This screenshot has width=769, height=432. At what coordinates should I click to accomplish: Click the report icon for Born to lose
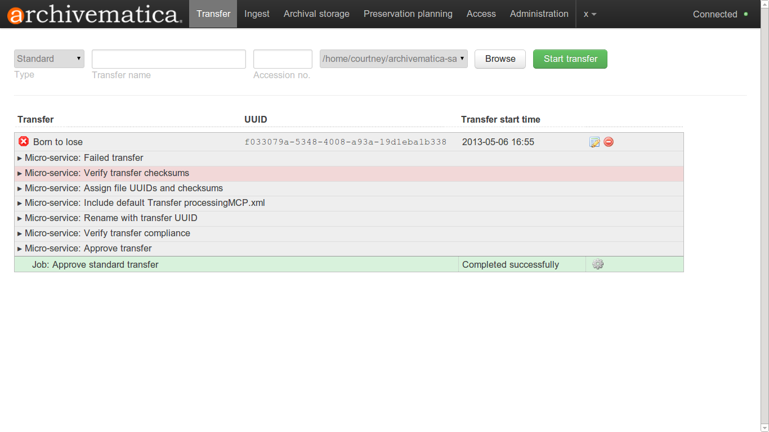[x=594, y=142]
